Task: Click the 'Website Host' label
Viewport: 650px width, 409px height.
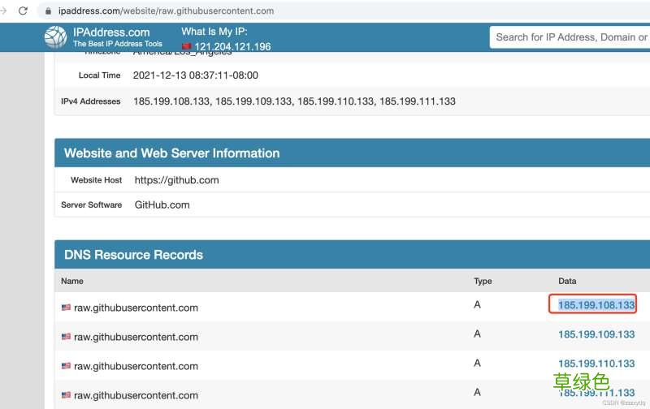Action: point(96,180)
